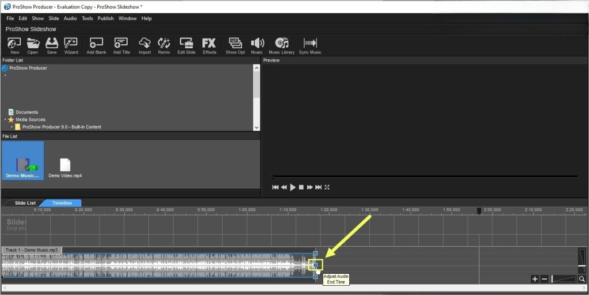The width and height of the screenshot is (589, 295).
Task: Select ProShow Producer 9.0 - Built-In Content
Action: tap(62, 127)
